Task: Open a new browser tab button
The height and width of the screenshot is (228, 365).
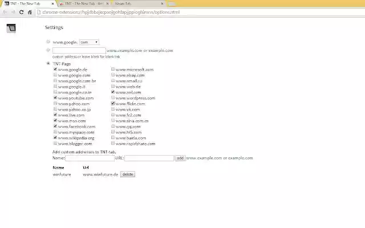Action: pos(172,4)
